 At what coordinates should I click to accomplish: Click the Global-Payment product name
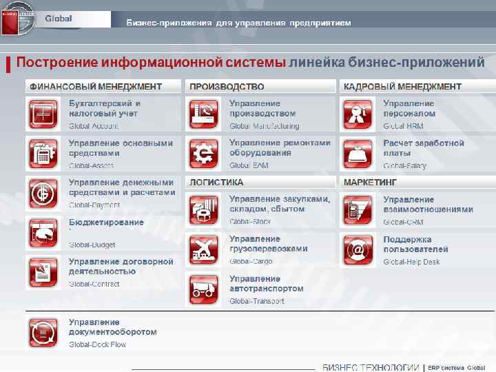94,205
